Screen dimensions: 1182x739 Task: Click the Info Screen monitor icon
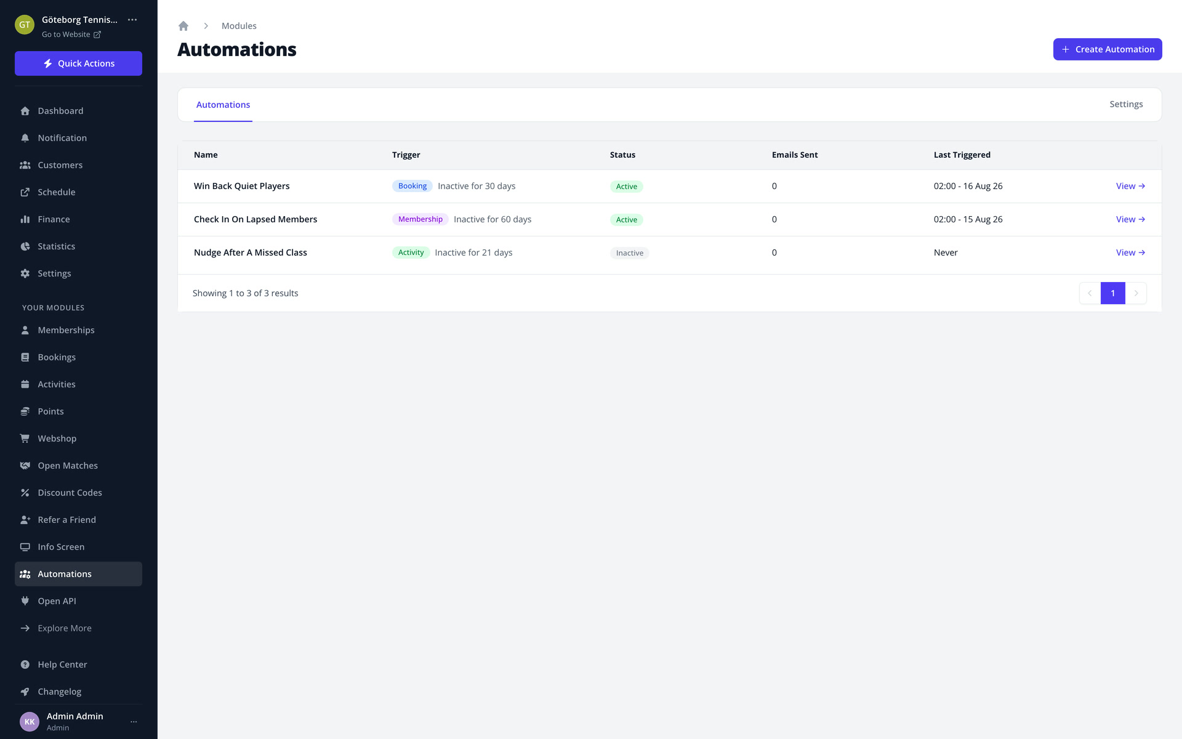(25, 547)
